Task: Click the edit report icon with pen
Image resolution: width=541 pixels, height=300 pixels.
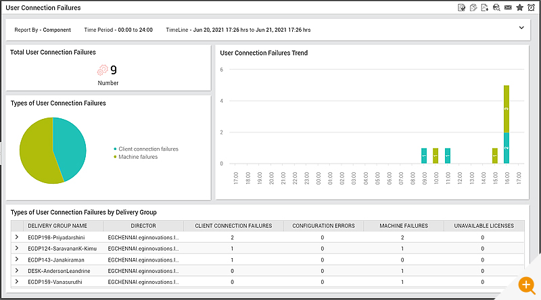Action: click(x=461, y=7)
